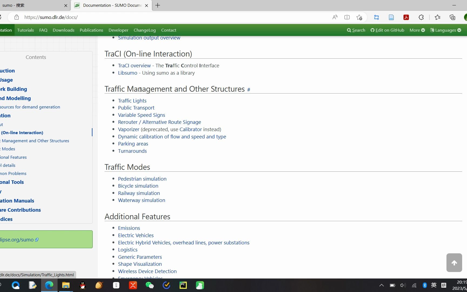
Task: Close the SUMO Documentation tab
Action: pyautogui.click(x=146, y=5)
